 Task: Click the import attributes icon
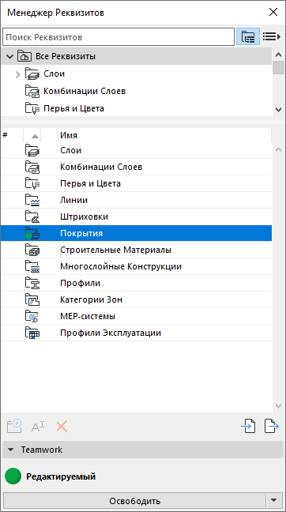(248, 427)
